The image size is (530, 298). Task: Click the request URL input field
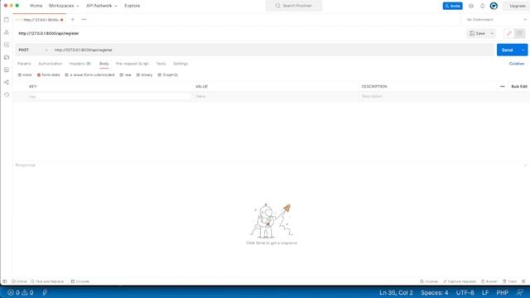272,50
